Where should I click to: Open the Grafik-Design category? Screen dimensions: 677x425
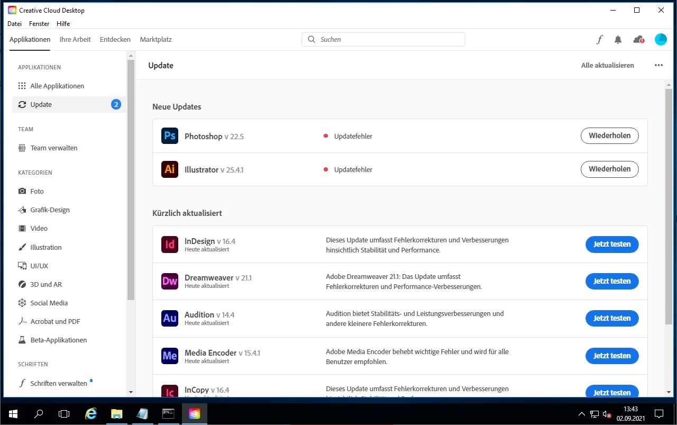(69, 210)
